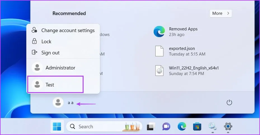260x135 pixels.
Task: Launch Teams Chat from the taskbar
Action: pyautogui.click(x=166, y=127)
